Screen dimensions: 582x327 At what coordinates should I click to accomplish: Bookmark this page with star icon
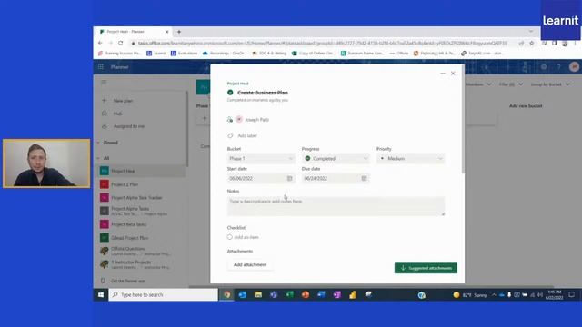[531, 43]
